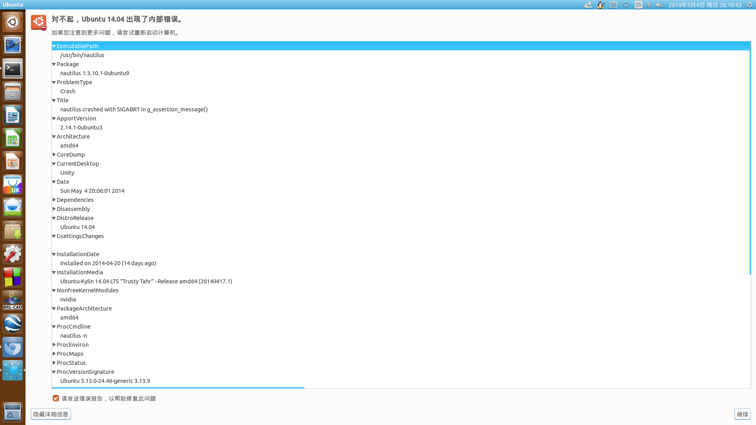Click the 隐藏详细信息 hide details button
This screenshot has height=425, width=756.
[x=51, y=414]
